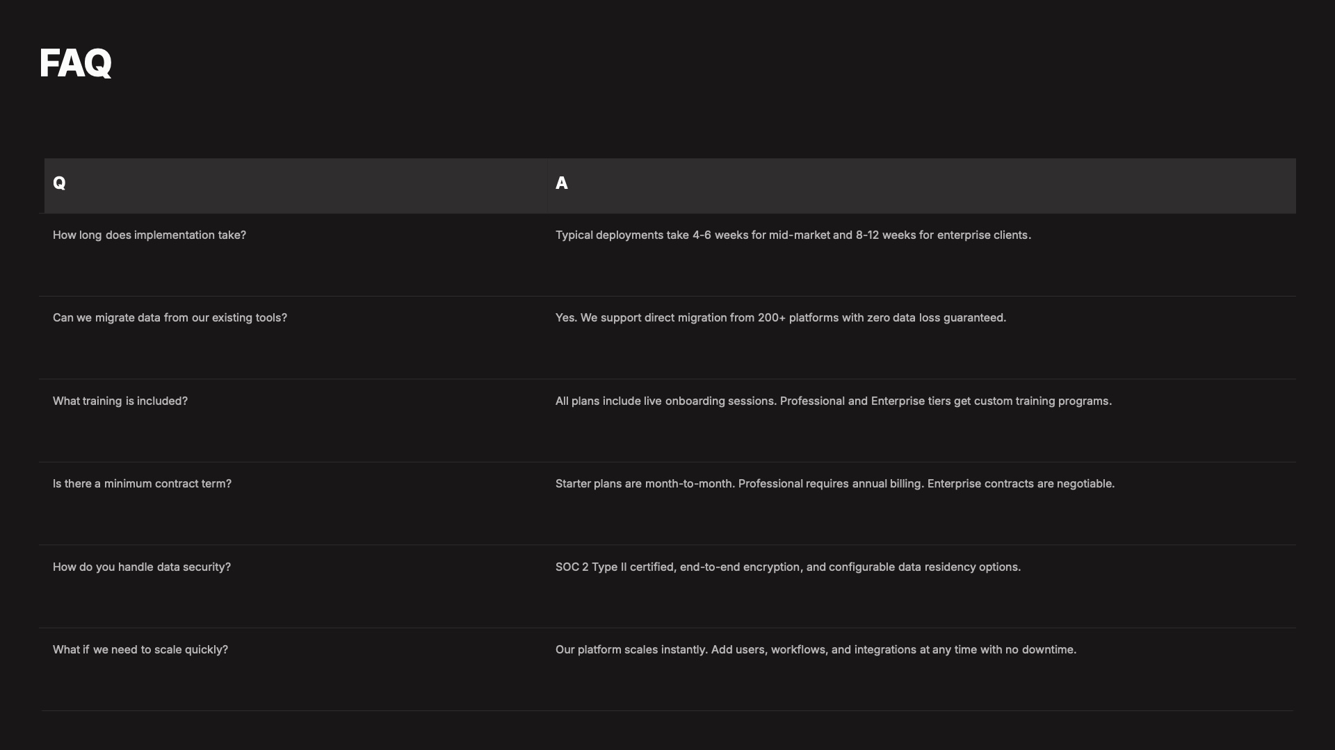Select the Q column header
The width and height of the screenshot is (1335, 750).
pos(60,183)
